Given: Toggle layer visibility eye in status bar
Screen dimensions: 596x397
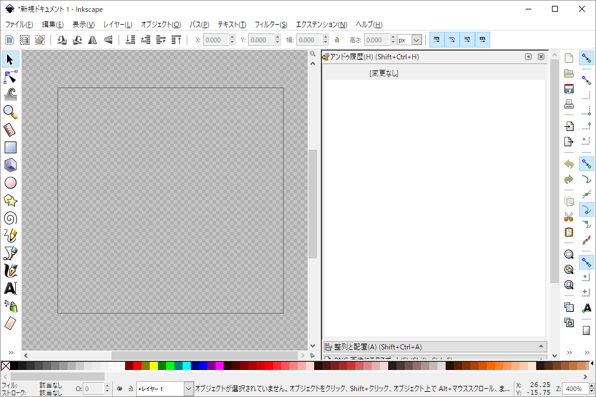Looking at the screenshot, I should point(119,389).
